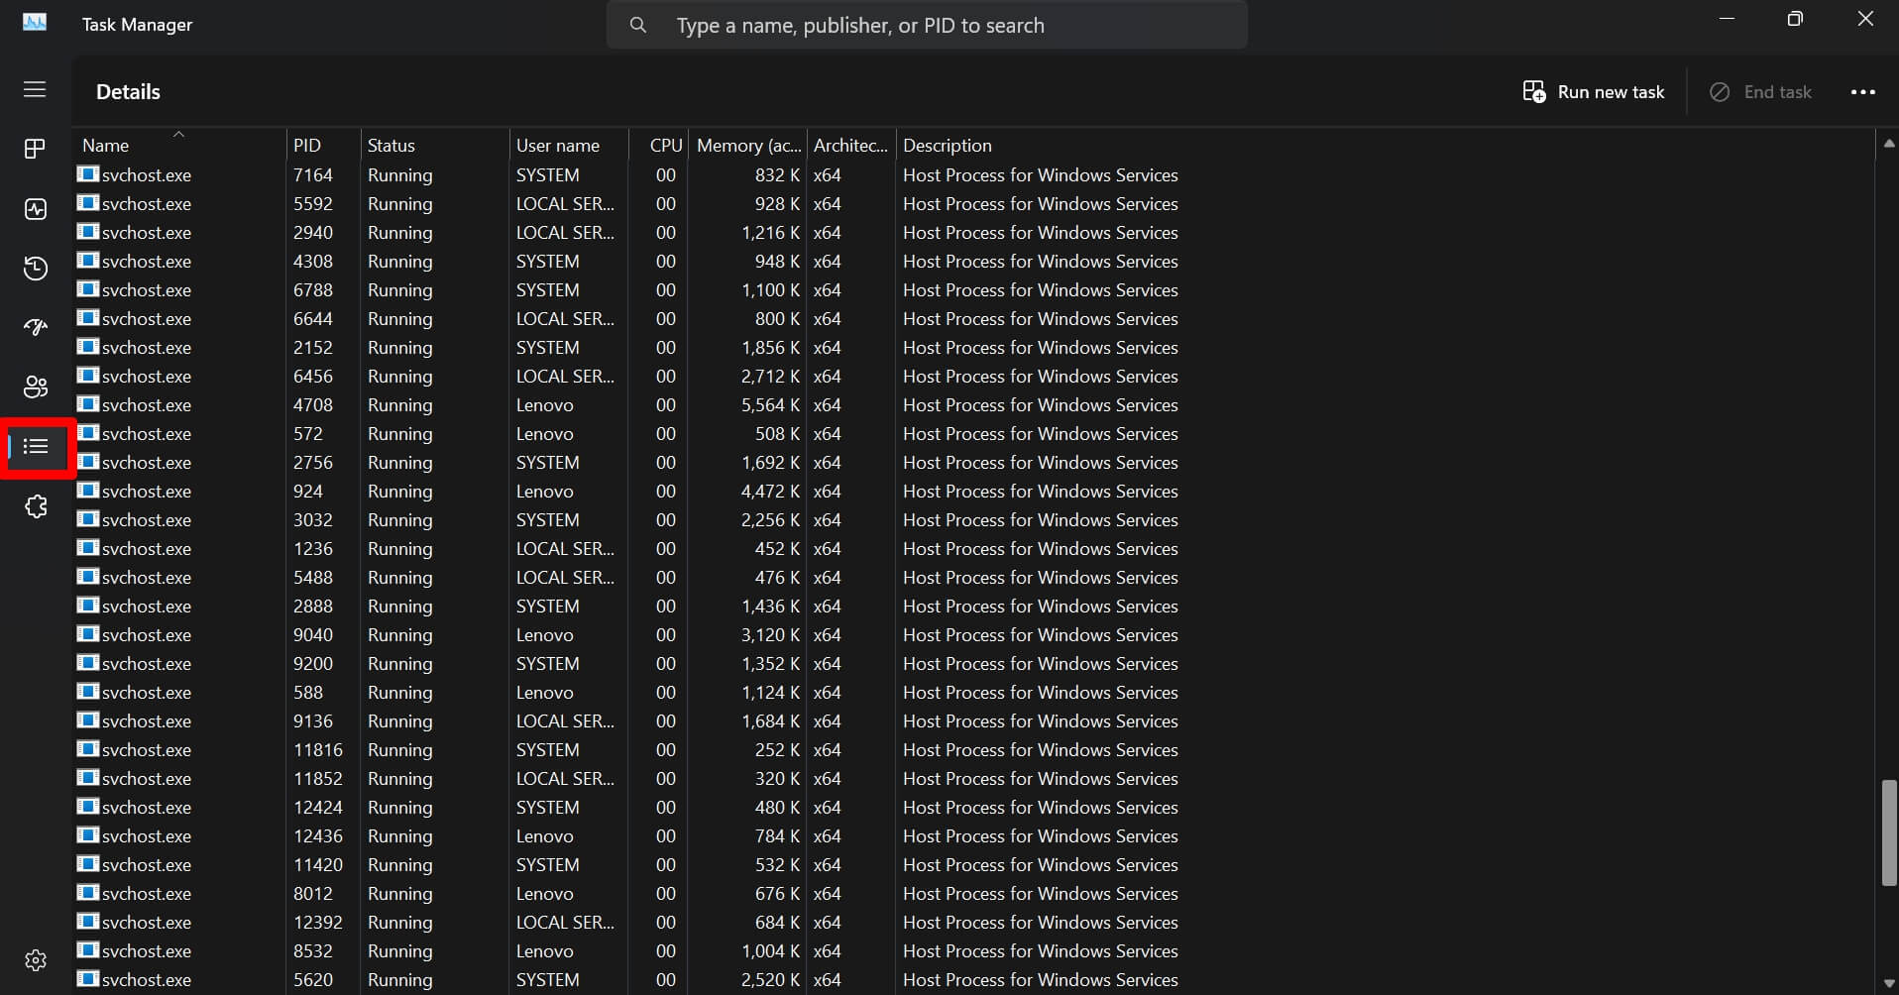This screenshot has width=1899, height=995.
Task: Expand the navigation pane with the hamburger menu
Action: pyautogui.click(x=34, y=90)
